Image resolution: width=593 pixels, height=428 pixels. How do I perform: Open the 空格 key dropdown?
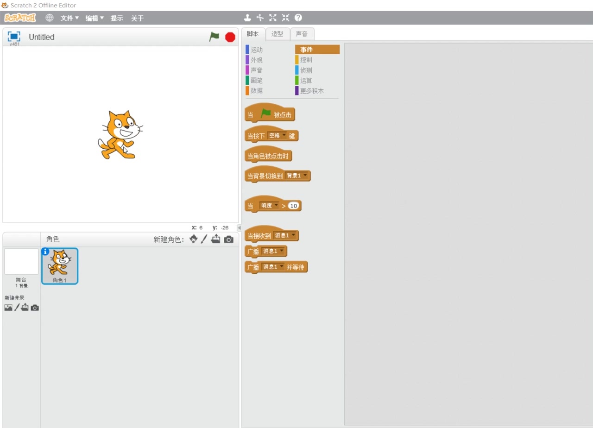point(278,136)
